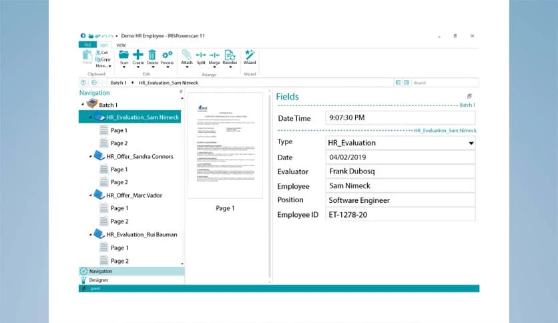Select Page 1 under HR_Evaluation_Rui Bauman
Image resolution: width=558 pixels, height=323 pixels.
tap(119, 248)
